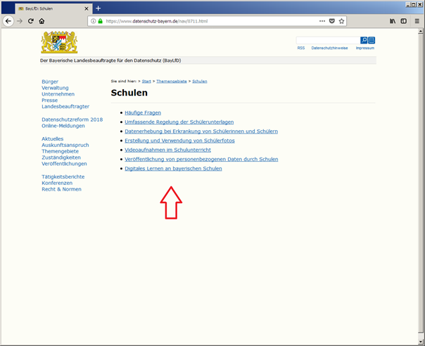
Task: Open Konferenzen in sidebar
Action: pos(57,183)
